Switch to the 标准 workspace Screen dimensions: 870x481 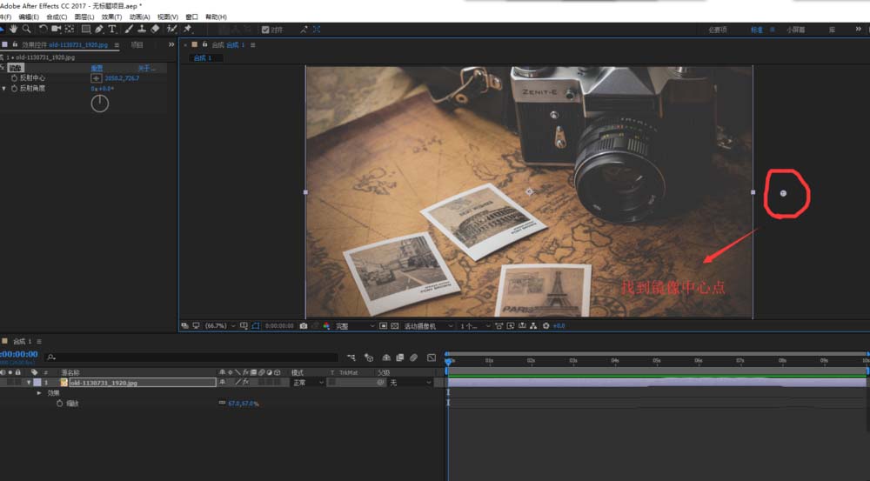756,30
